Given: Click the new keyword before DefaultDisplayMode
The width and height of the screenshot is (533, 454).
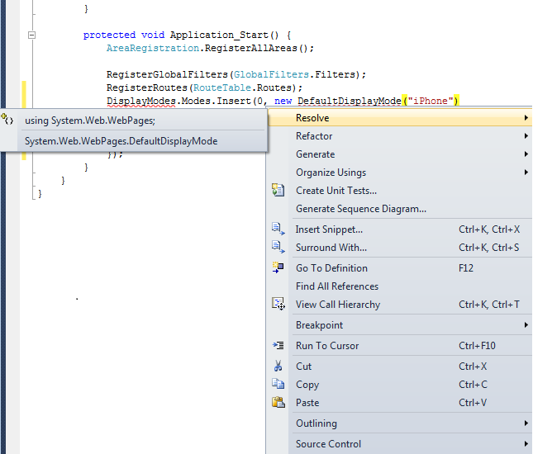Looking at the screenshot, I should (x=283, y=101).
